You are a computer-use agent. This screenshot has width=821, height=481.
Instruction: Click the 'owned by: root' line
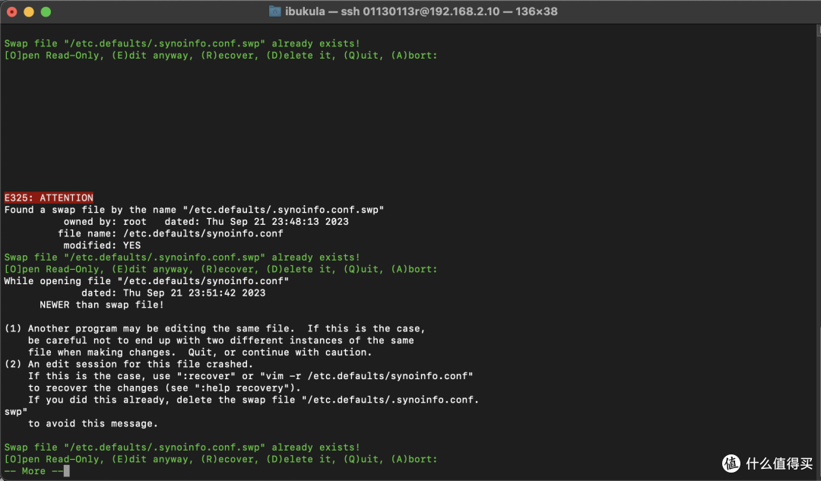pyautogui.click(x=206, y=221)
